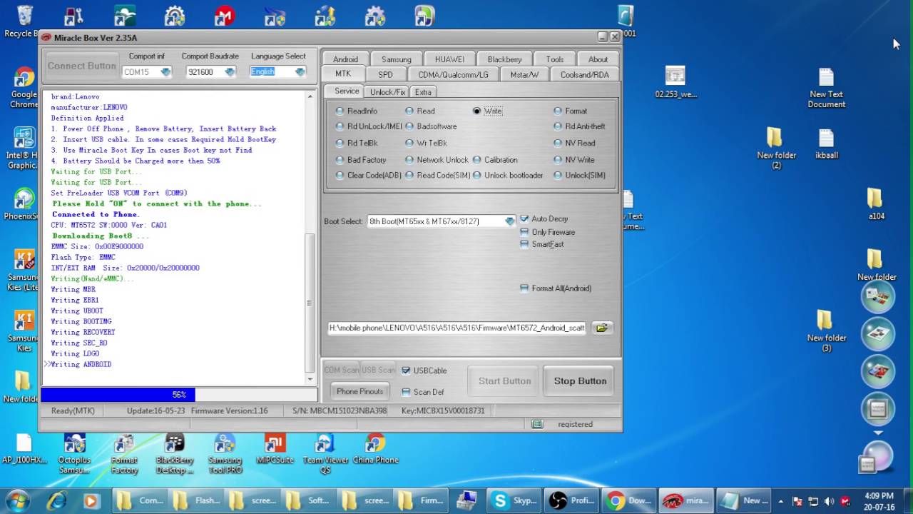Click the Connect Button
The image size is (913, 514).
tap(81, 66)
